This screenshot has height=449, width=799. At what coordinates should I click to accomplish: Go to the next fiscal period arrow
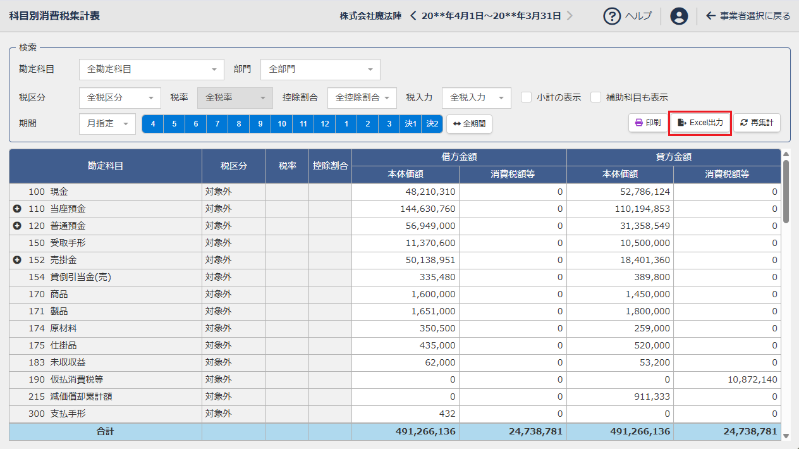(570, 16)
